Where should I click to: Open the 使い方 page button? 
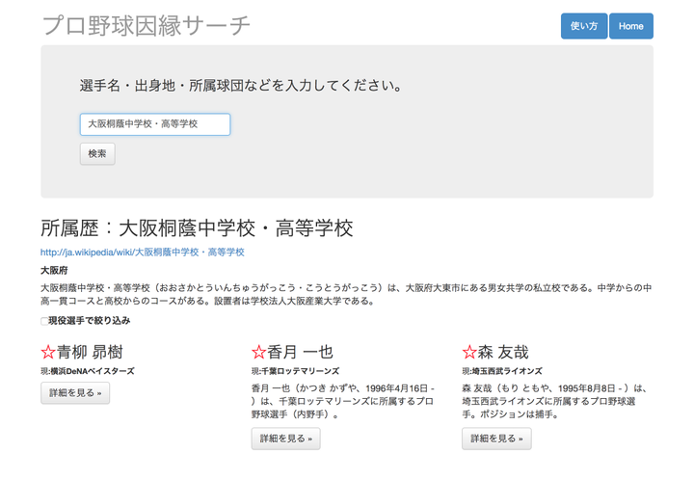point(584,26)
